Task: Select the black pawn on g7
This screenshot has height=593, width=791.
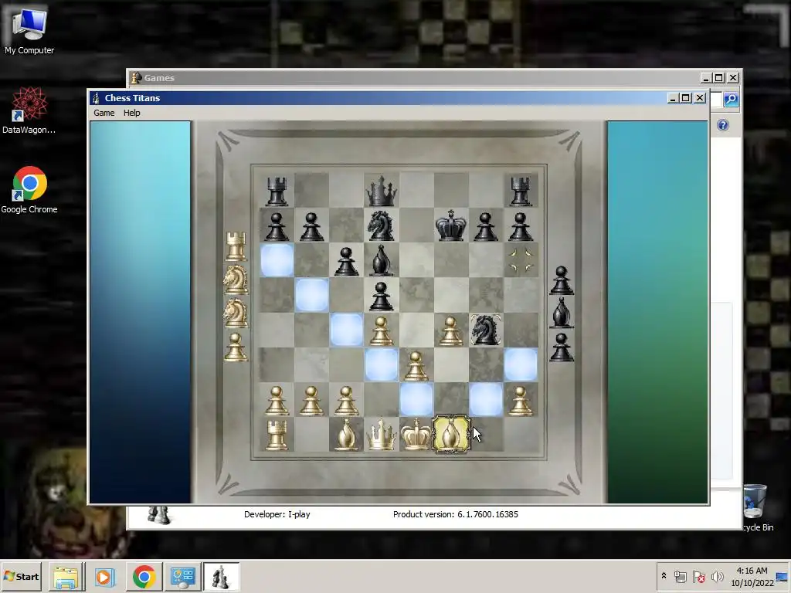Action: (x=486, y=225)
